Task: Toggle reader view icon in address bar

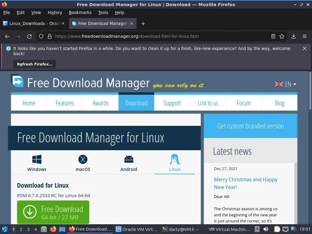Action: click(273, 36)
